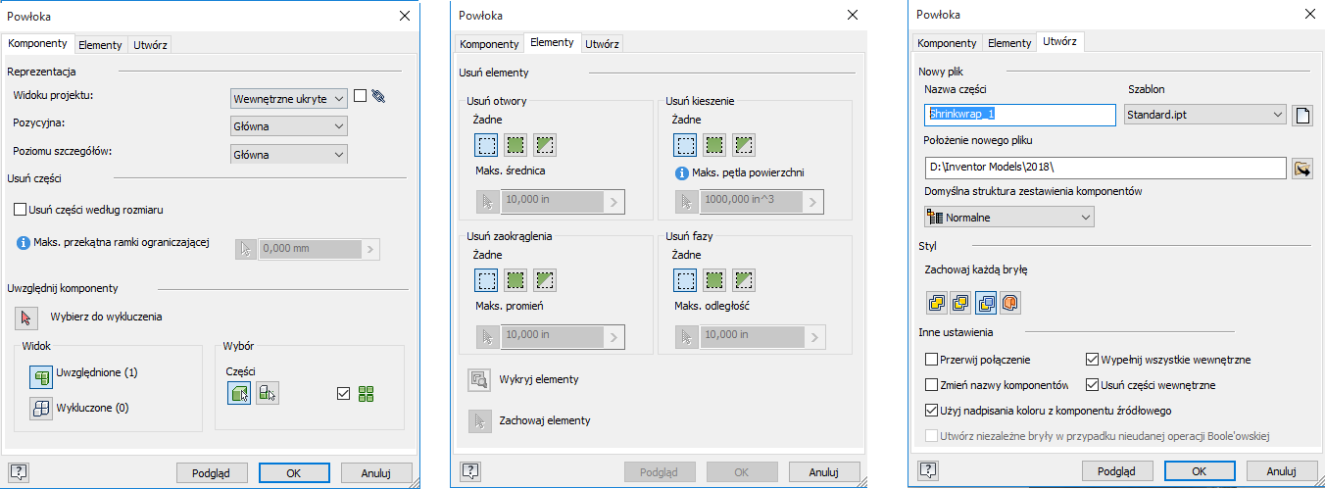
Task: Toggle 'Przerwij połączenie' checkbox
Action: [932, 361]
